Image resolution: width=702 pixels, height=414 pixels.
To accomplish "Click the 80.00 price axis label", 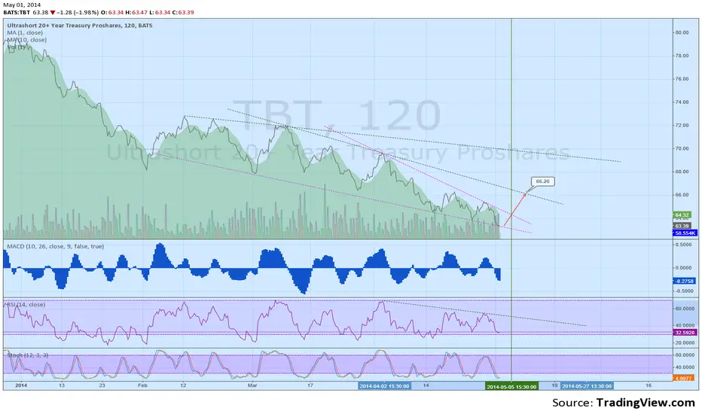I will pos(682,32).
